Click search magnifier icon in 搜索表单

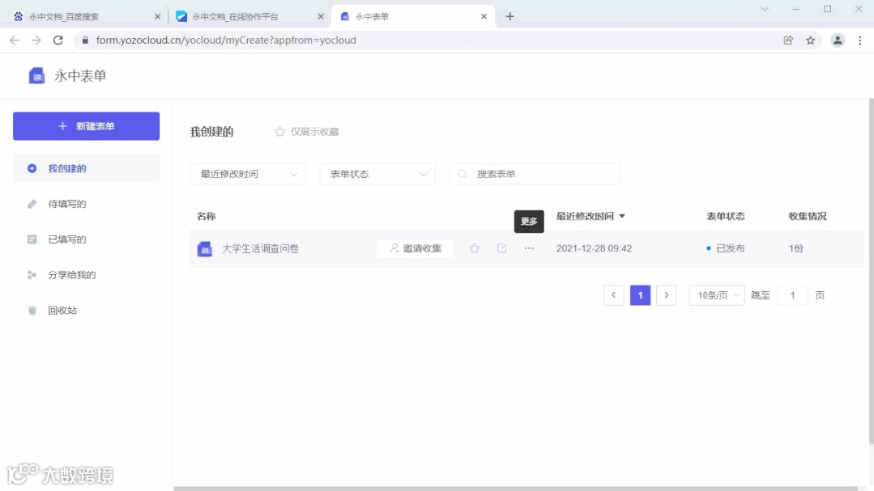(462, 174)
